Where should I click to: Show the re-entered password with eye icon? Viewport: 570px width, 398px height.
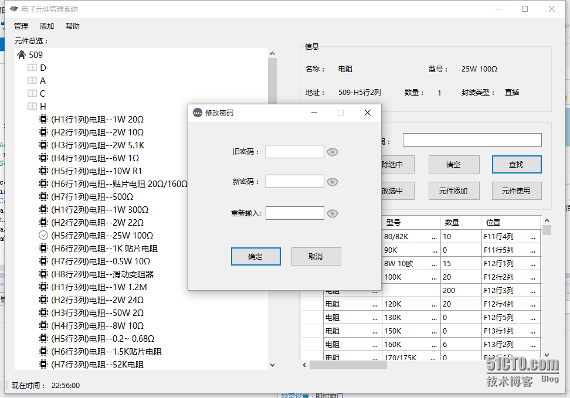pyautogui.click(x=333, y=213)
